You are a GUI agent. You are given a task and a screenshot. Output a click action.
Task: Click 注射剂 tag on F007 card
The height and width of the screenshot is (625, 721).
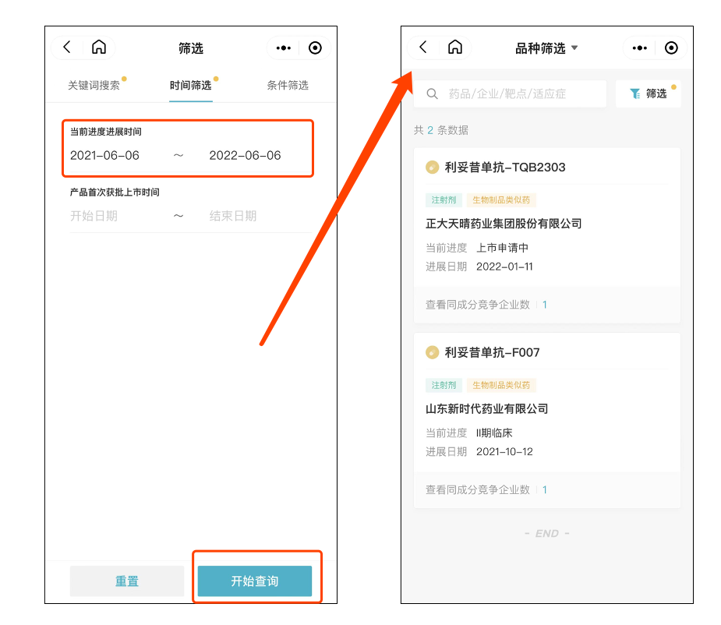pos(444,385)
